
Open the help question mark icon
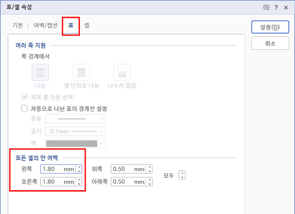click(276, 7)
